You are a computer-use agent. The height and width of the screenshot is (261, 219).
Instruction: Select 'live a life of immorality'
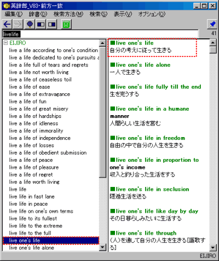[x=36, y=130]
